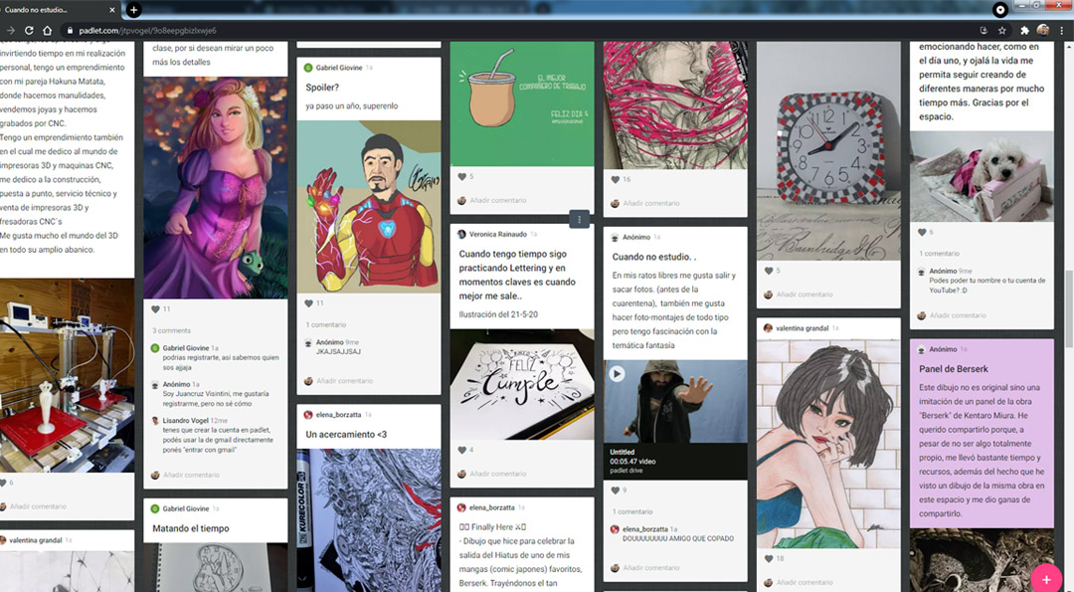The width and height of the screenshot is (1074, 592).
Task: Click author name elena_borzatta on 'Finally Here' post
Action: click(x=492, y=507)
